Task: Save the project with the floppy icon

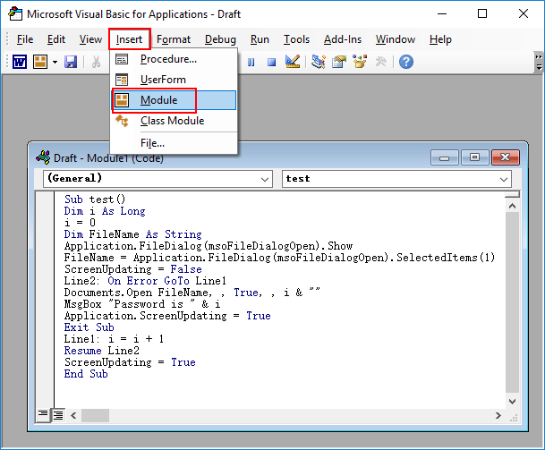Action: point(71,63)
